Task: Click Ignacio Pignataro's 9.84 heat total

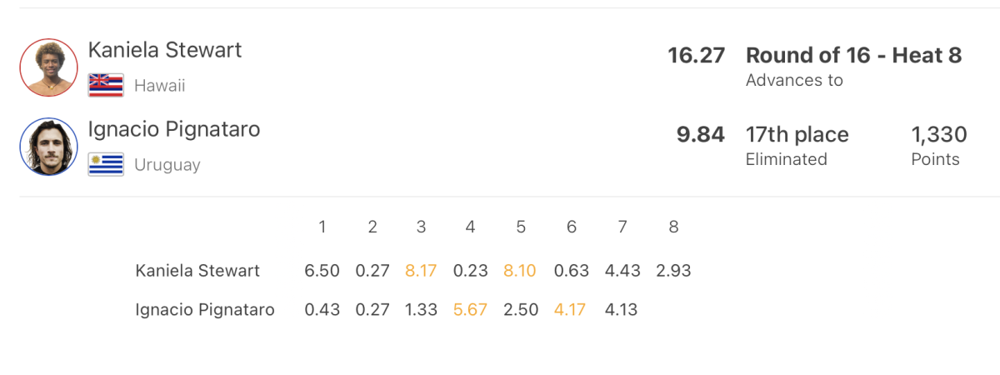Action: click(x=701, y=134)
